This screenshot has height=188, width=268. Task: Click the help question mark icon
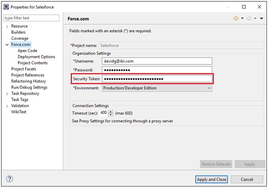tap(9, 179)
